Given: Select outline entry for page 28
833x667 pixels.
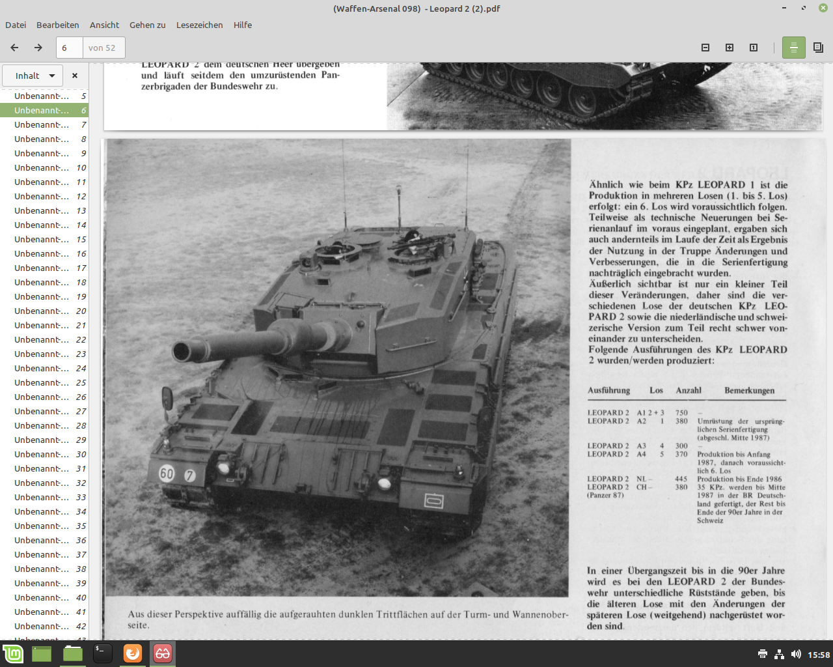Looking at the screenshot, I should click(x=44, y=425).
